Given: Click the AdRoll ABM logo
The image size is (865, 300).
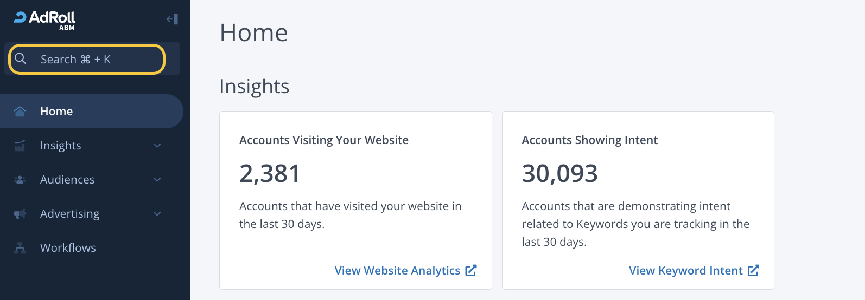Looking at the screenshot, I should (45, 20).
